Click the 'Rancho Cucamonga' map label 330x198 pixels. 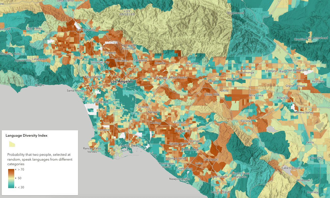click(246, 71)
